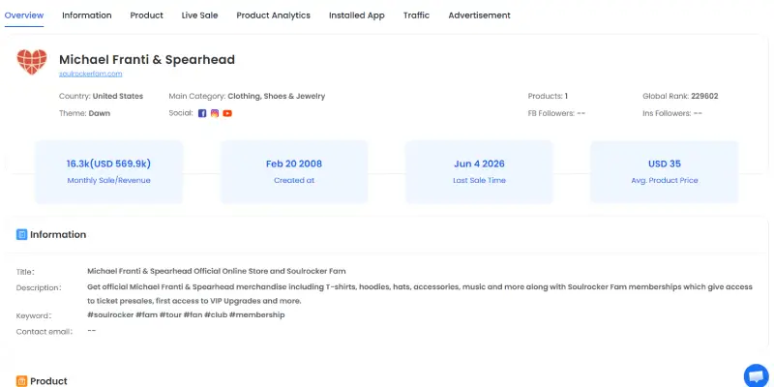The height and width of the screenshot is (387, 774).
Task: Click the Information section heading
Action: point(58,234)
